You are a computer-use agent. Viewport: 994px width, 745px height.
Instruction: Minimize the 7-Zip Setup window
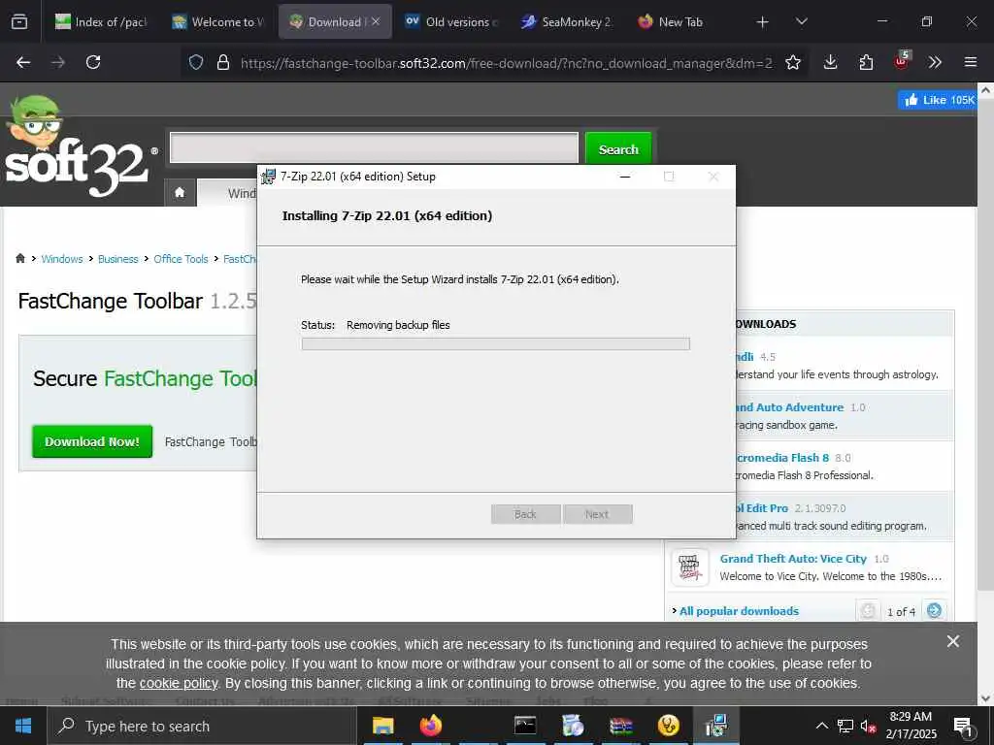click(x=625, y=177)
